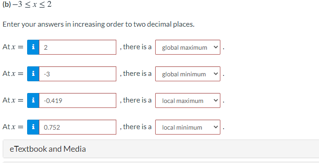Viewport: 319px width, 163px height.
Task: Click the input field containing -3
Action: point(77,74)
